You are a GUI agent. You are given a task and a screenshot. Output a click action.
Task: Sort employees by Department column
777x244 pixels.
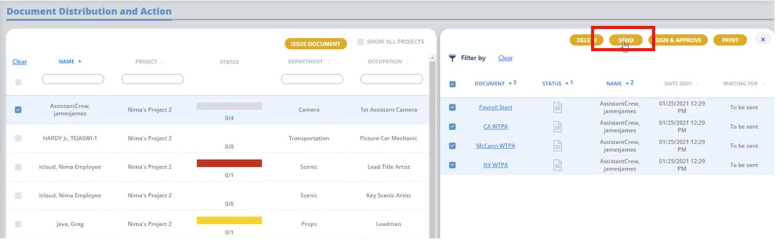[x=308, y=62]
